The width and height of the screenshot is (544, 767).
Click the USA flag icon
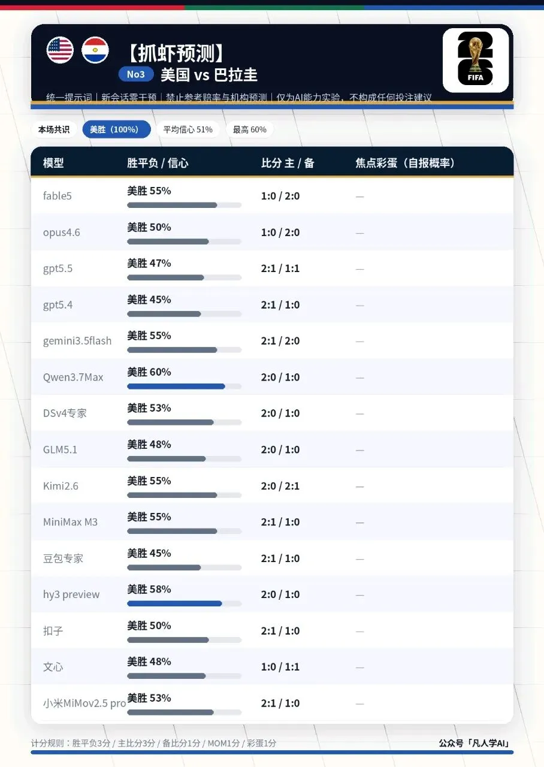(x=60, y=50)
